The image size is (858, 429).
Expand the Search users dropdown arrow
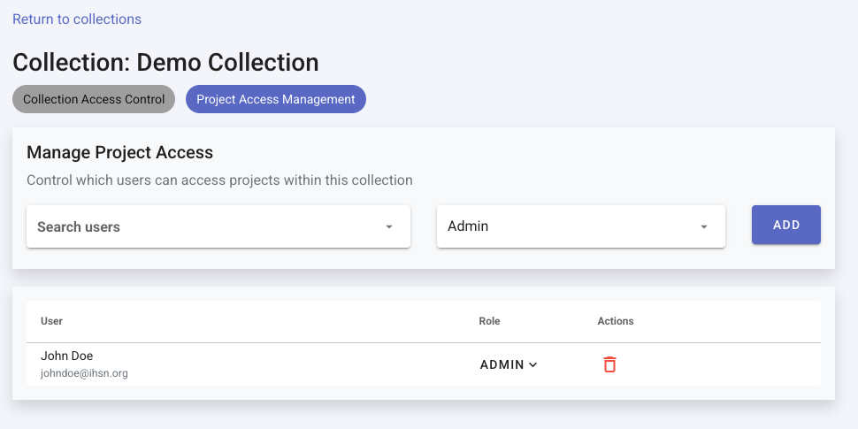tap(389, 227)
